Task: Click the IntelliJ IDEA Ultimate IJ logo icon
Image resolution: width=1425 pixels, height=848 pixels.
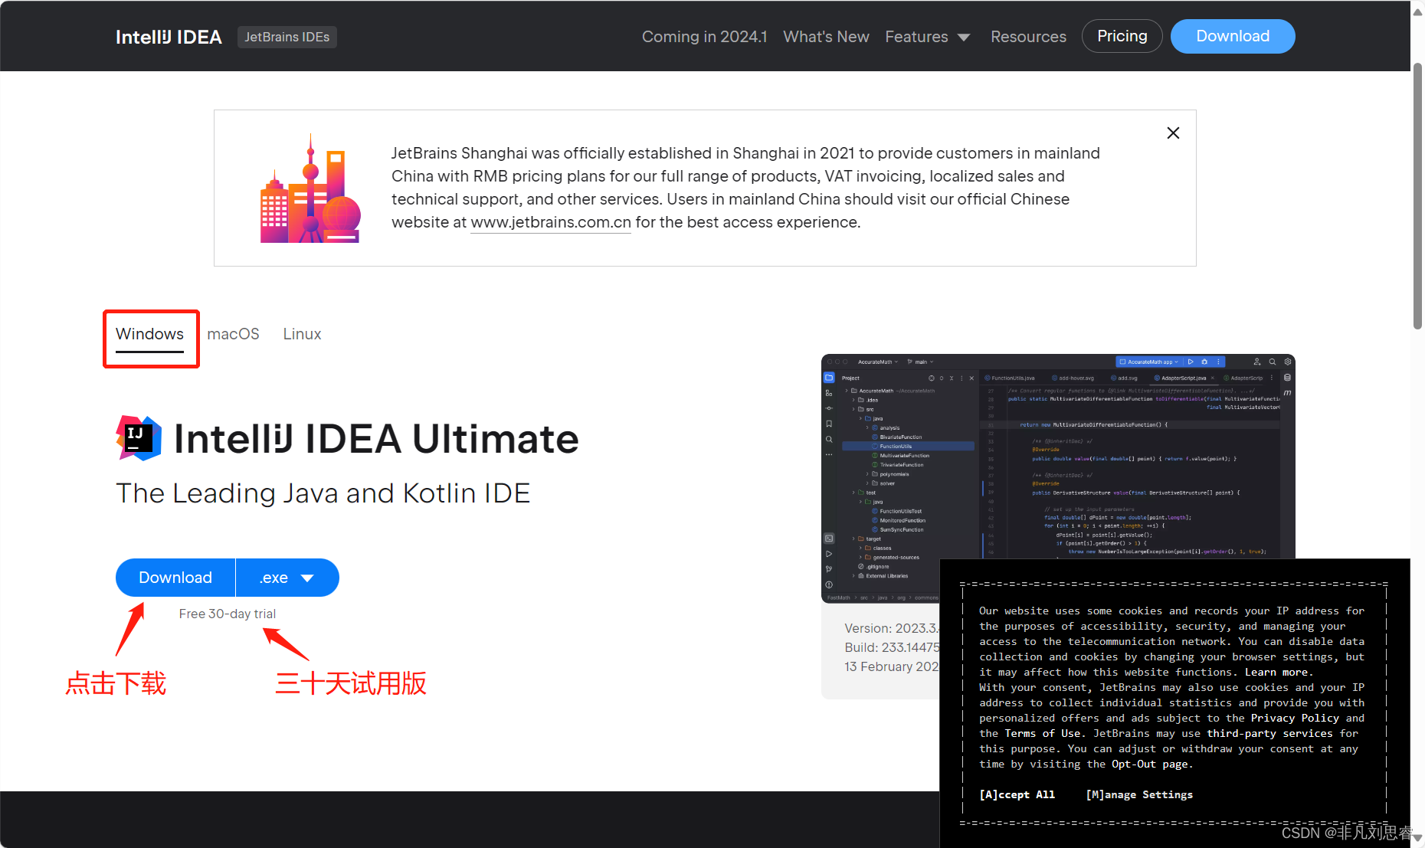Action: tap(139, 438)
